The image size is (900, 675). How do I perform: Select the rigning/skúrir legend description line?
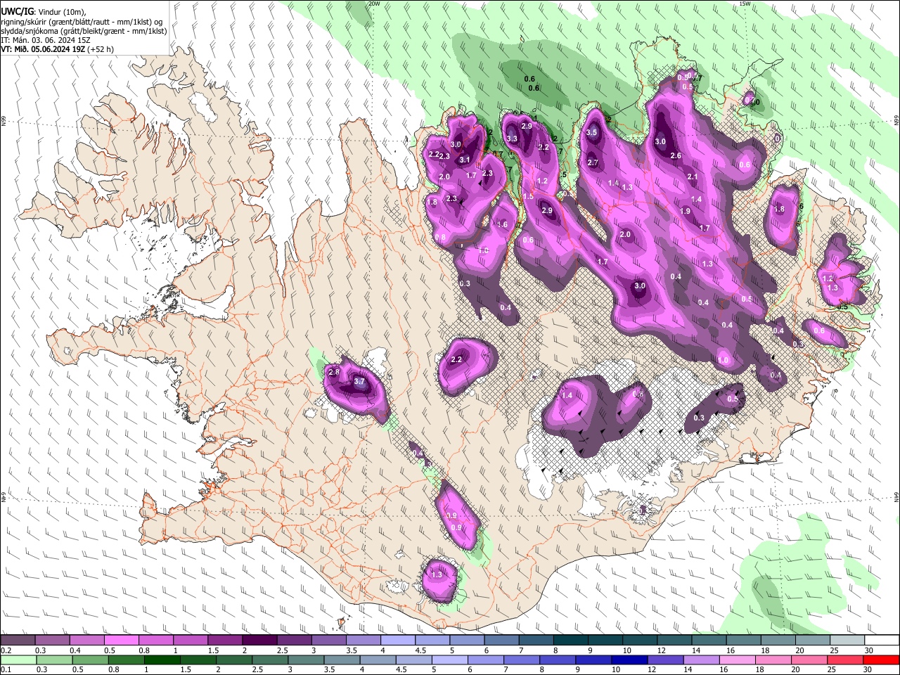82,22
